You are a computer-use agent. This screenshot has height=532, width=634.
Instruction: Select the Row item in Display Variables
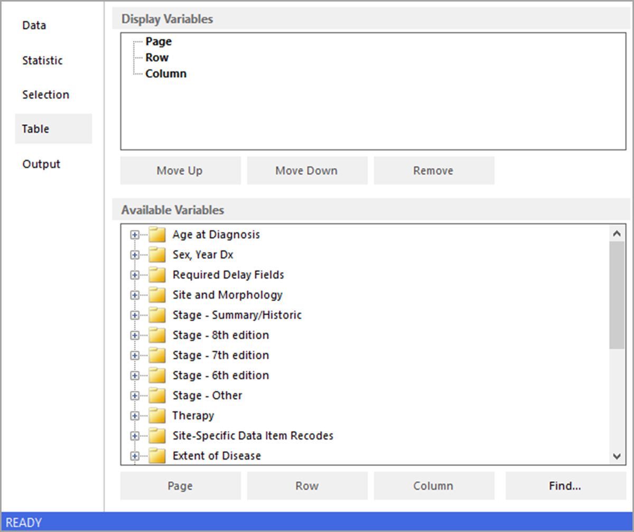(157, 58)
